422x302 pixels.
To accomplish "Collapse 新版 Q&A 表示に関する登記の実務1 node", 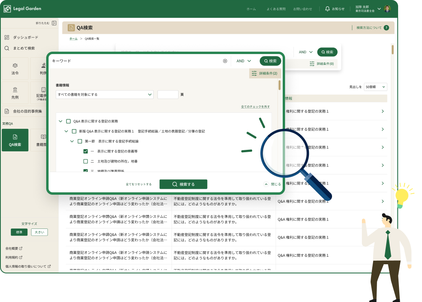I will point(66,131).
